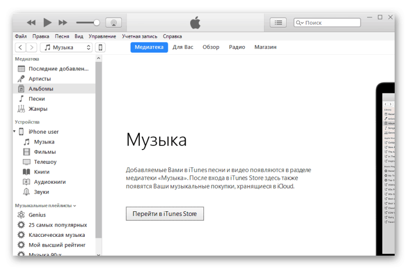The image size is (408, 269).
Task: Click sidebar scrollbar up arrow
Action: coord(98,58)
